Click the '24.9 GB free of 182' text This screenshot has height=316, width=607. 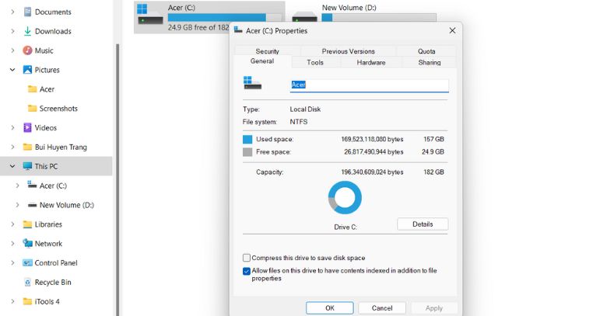pos(198,27)
